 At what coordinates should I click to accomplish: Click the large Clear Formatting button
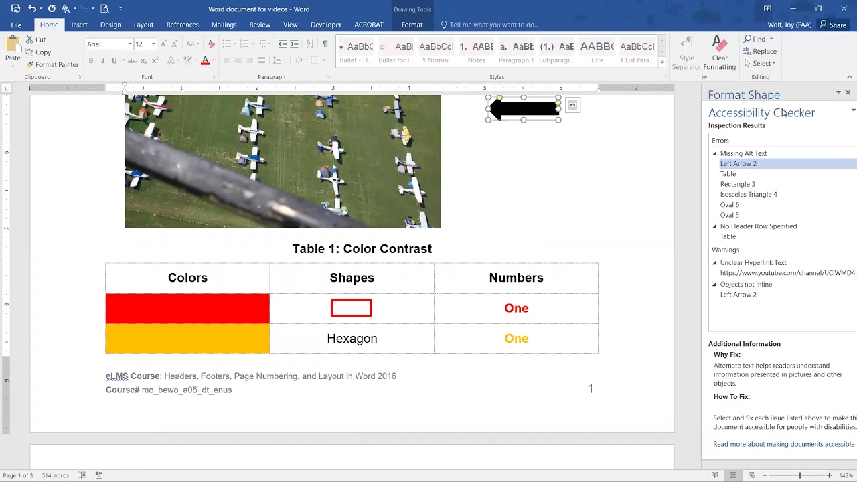pos(720,54)
